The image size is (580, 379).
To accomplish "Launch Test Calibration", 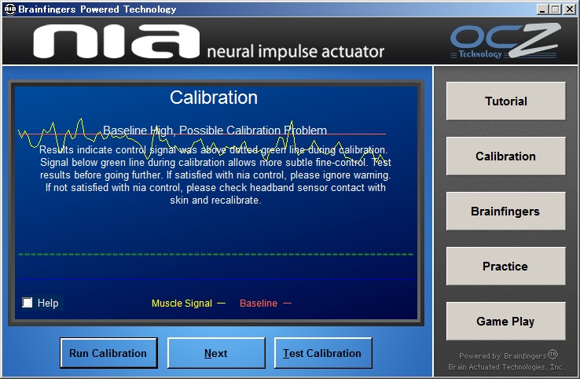I will [x=322, y=353].
